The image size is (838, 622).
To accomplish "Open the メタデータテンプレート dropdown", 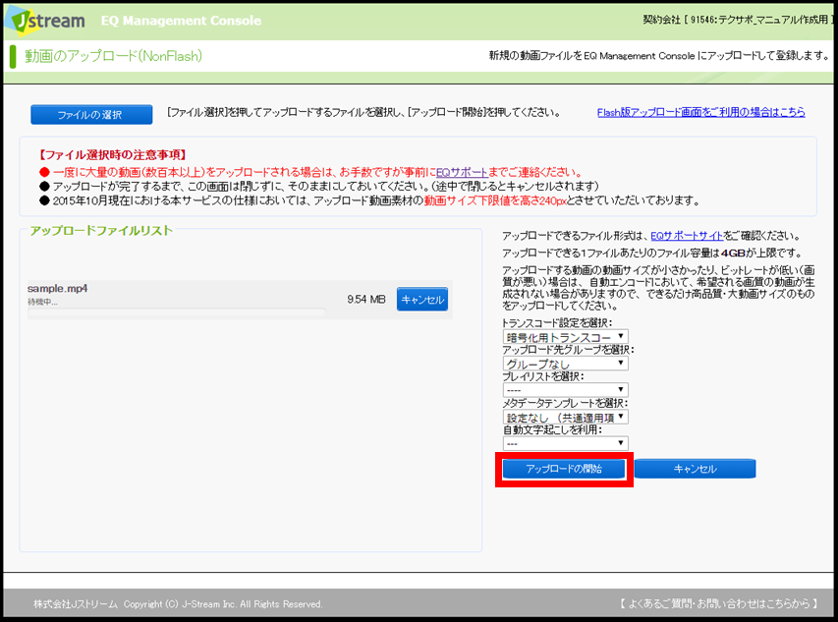I will (564, 417).
